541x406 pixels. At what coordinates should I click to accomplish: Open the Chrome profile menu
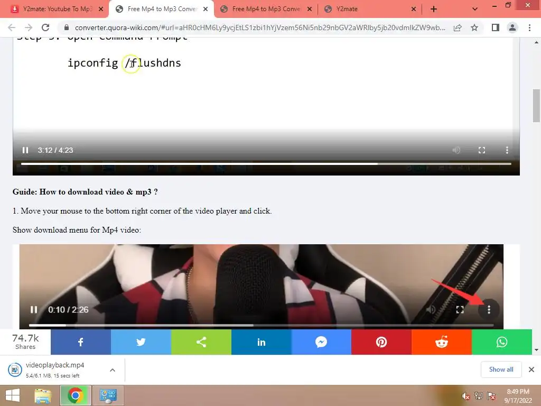(512, 27)
